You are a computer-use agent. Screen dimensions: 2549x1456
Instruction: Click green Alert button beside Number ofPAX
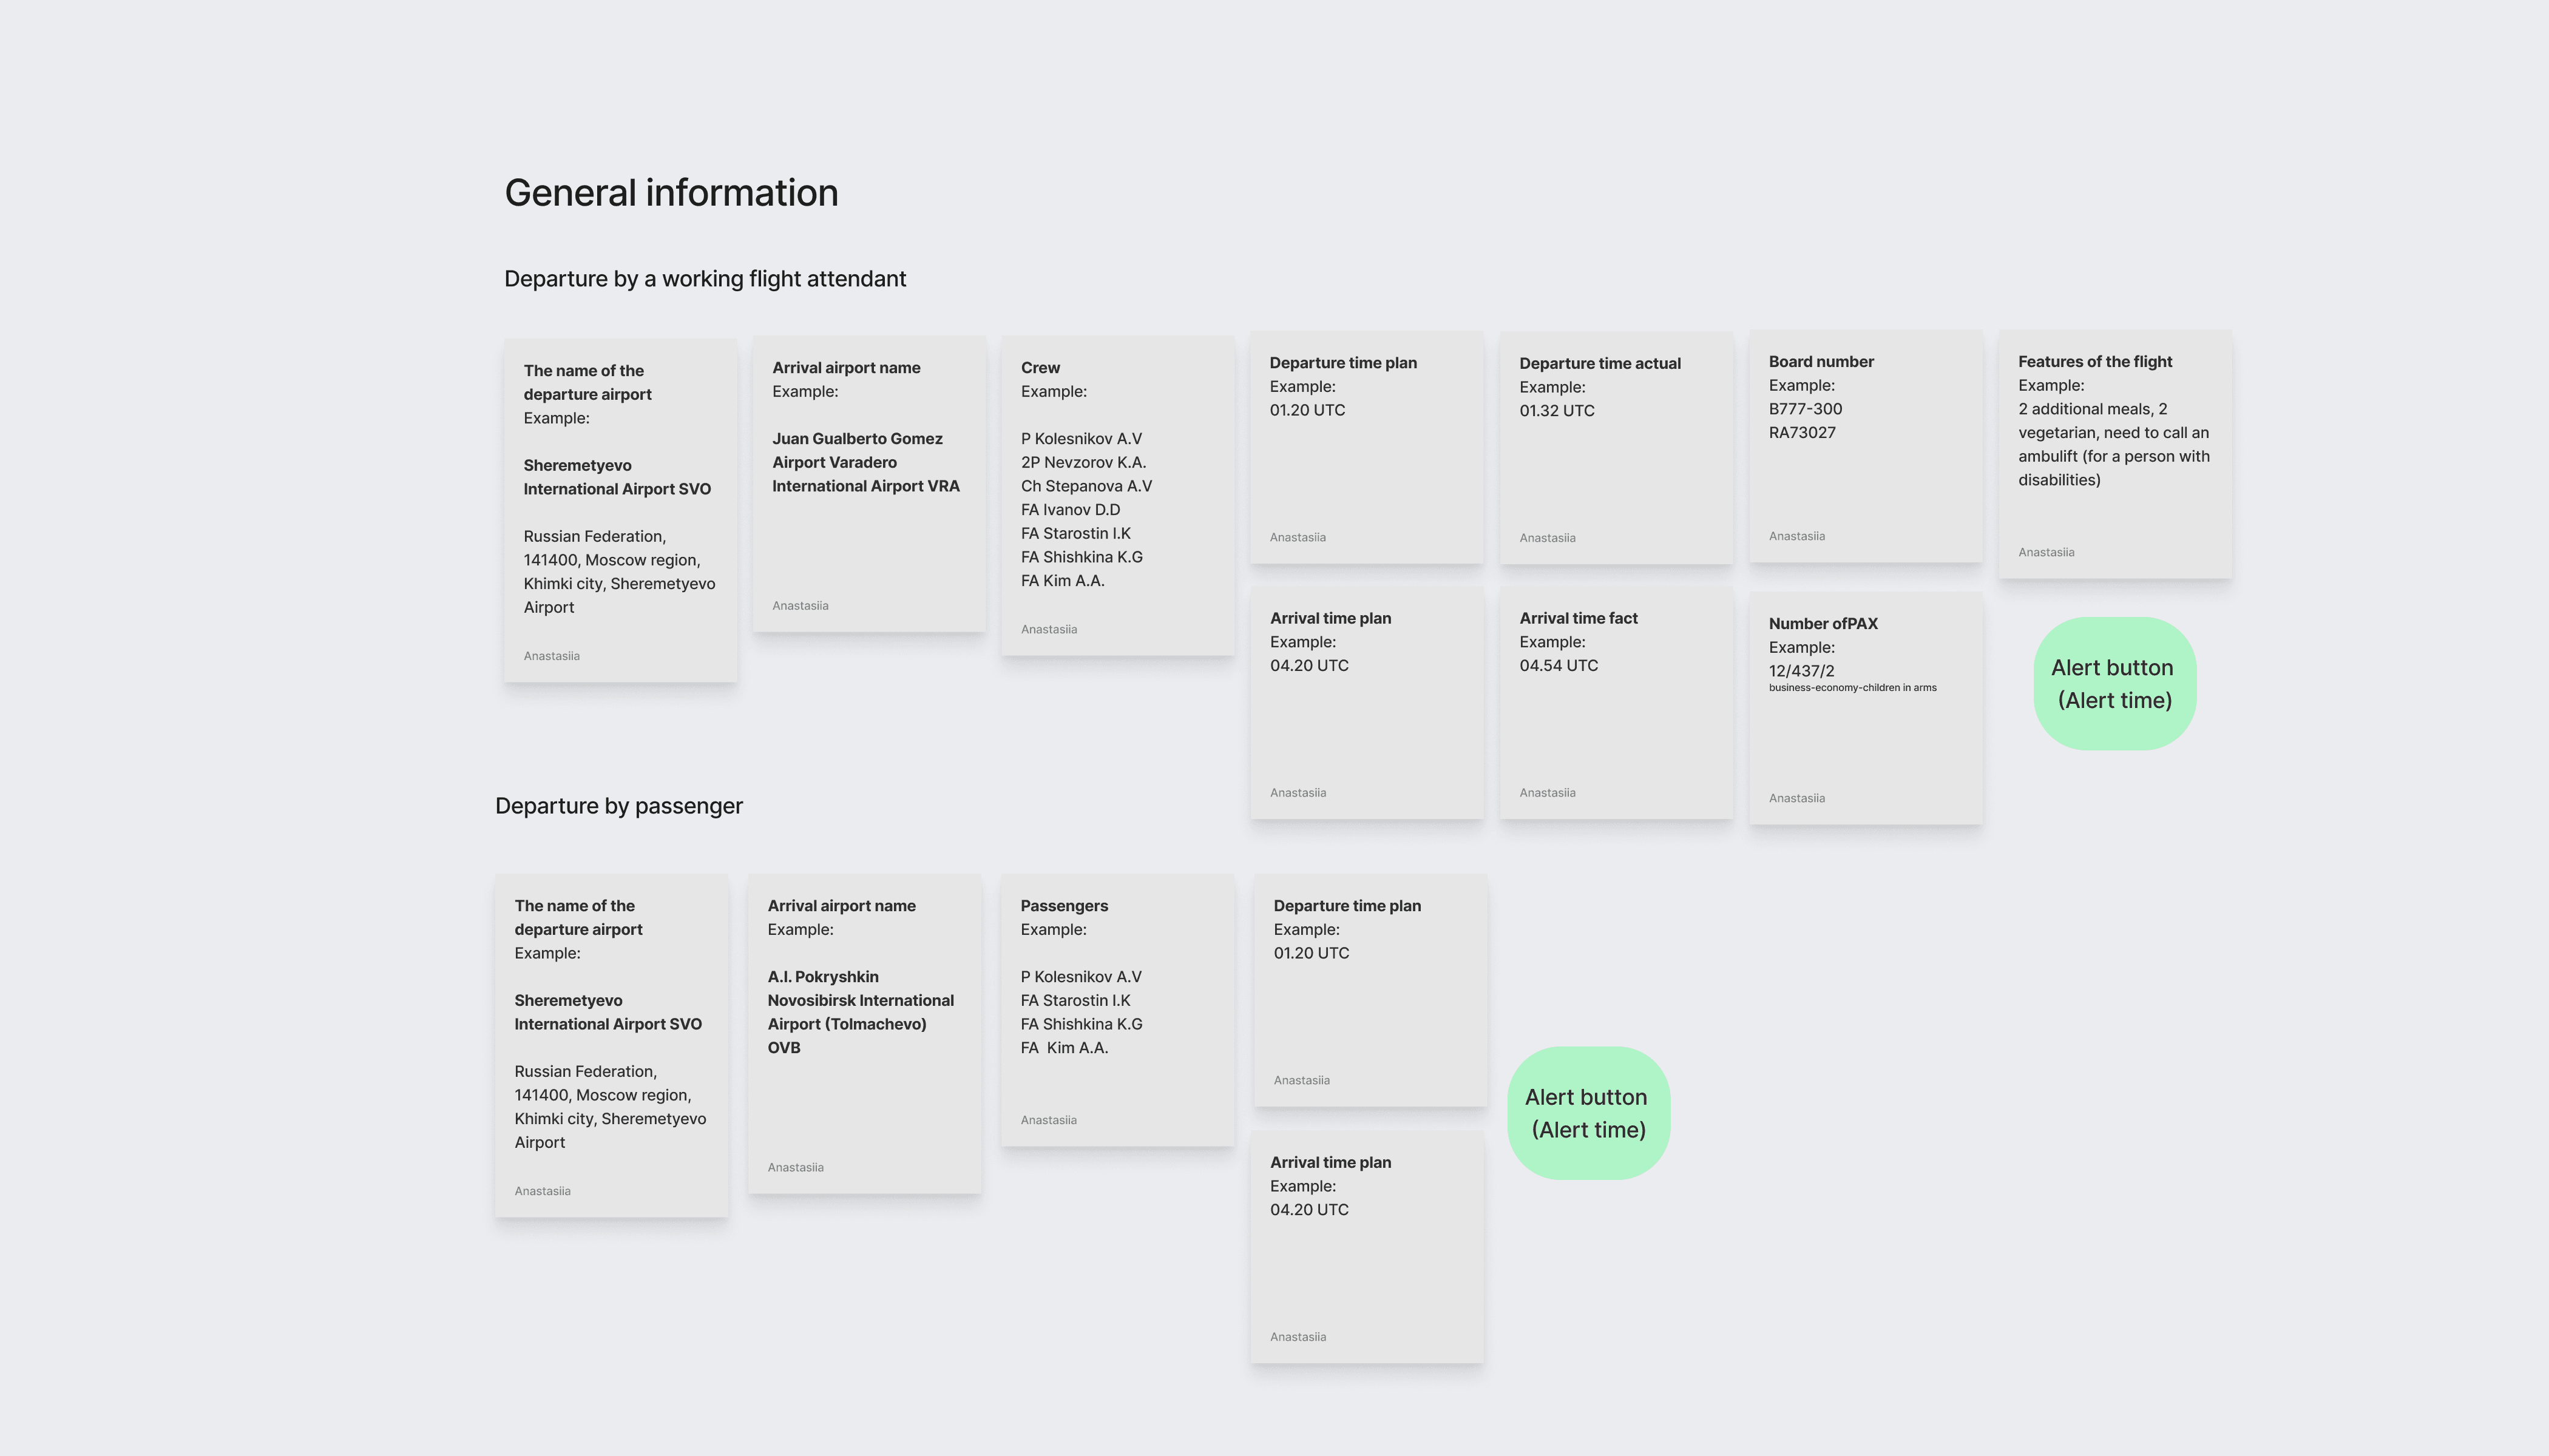2114,684
